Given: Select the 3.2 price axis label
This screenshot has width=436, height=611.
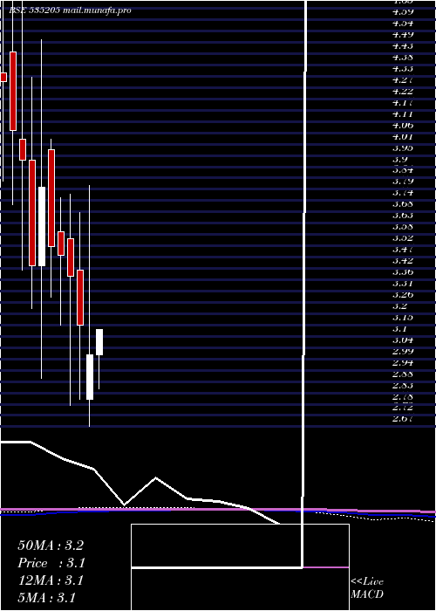Looking at the screenshot, I should (x=399, y=305).
